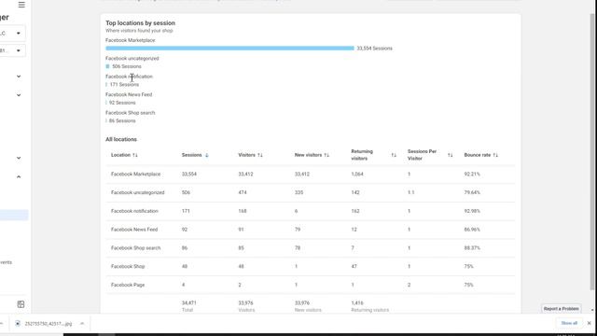Click Facebook Shop table row name
Viewport: 597px width, 336px height.
coord(128,266)
